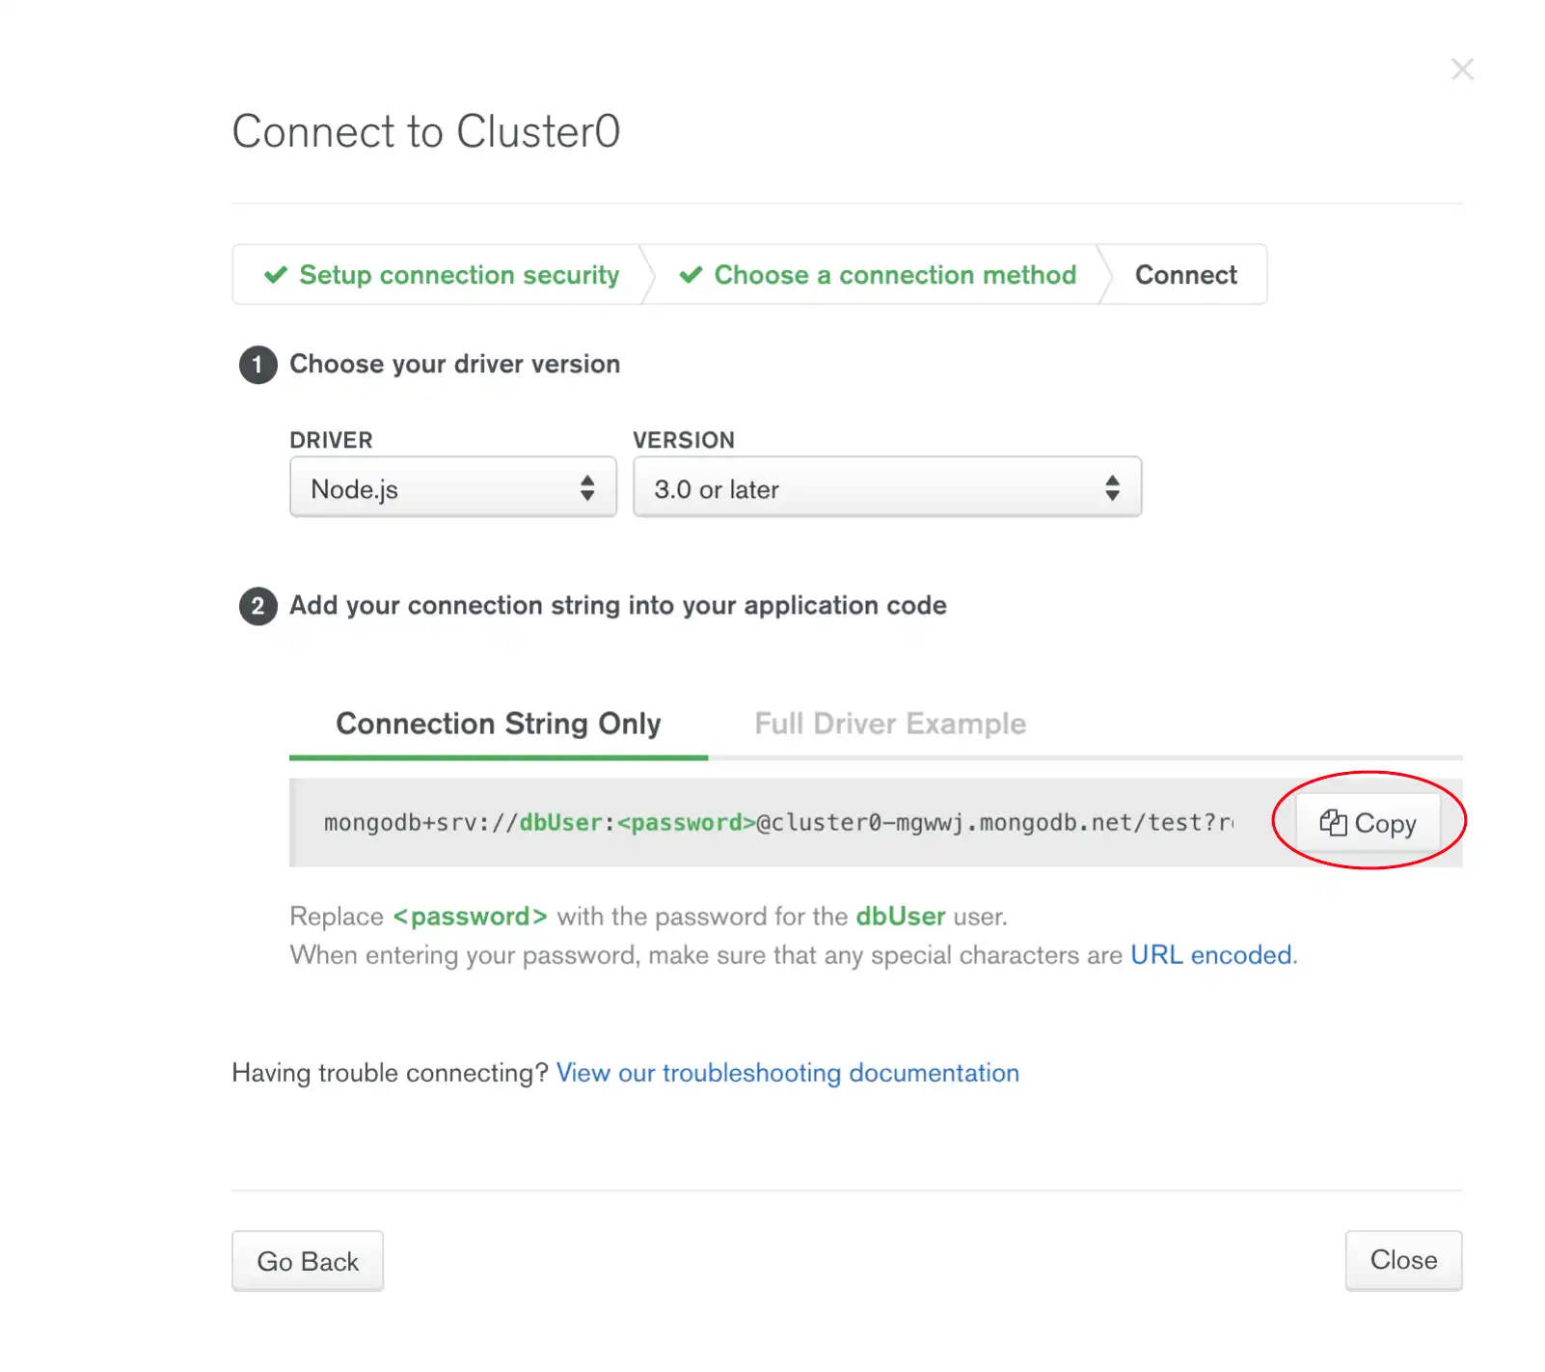Click the Close button
This screenshot has width=1545, height=1372.
point(1404,1260)
